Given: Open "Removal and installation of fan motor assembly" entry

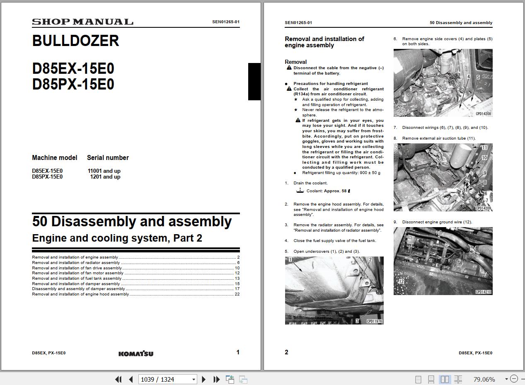Looking at the screenshot, I should pos(136,273).
